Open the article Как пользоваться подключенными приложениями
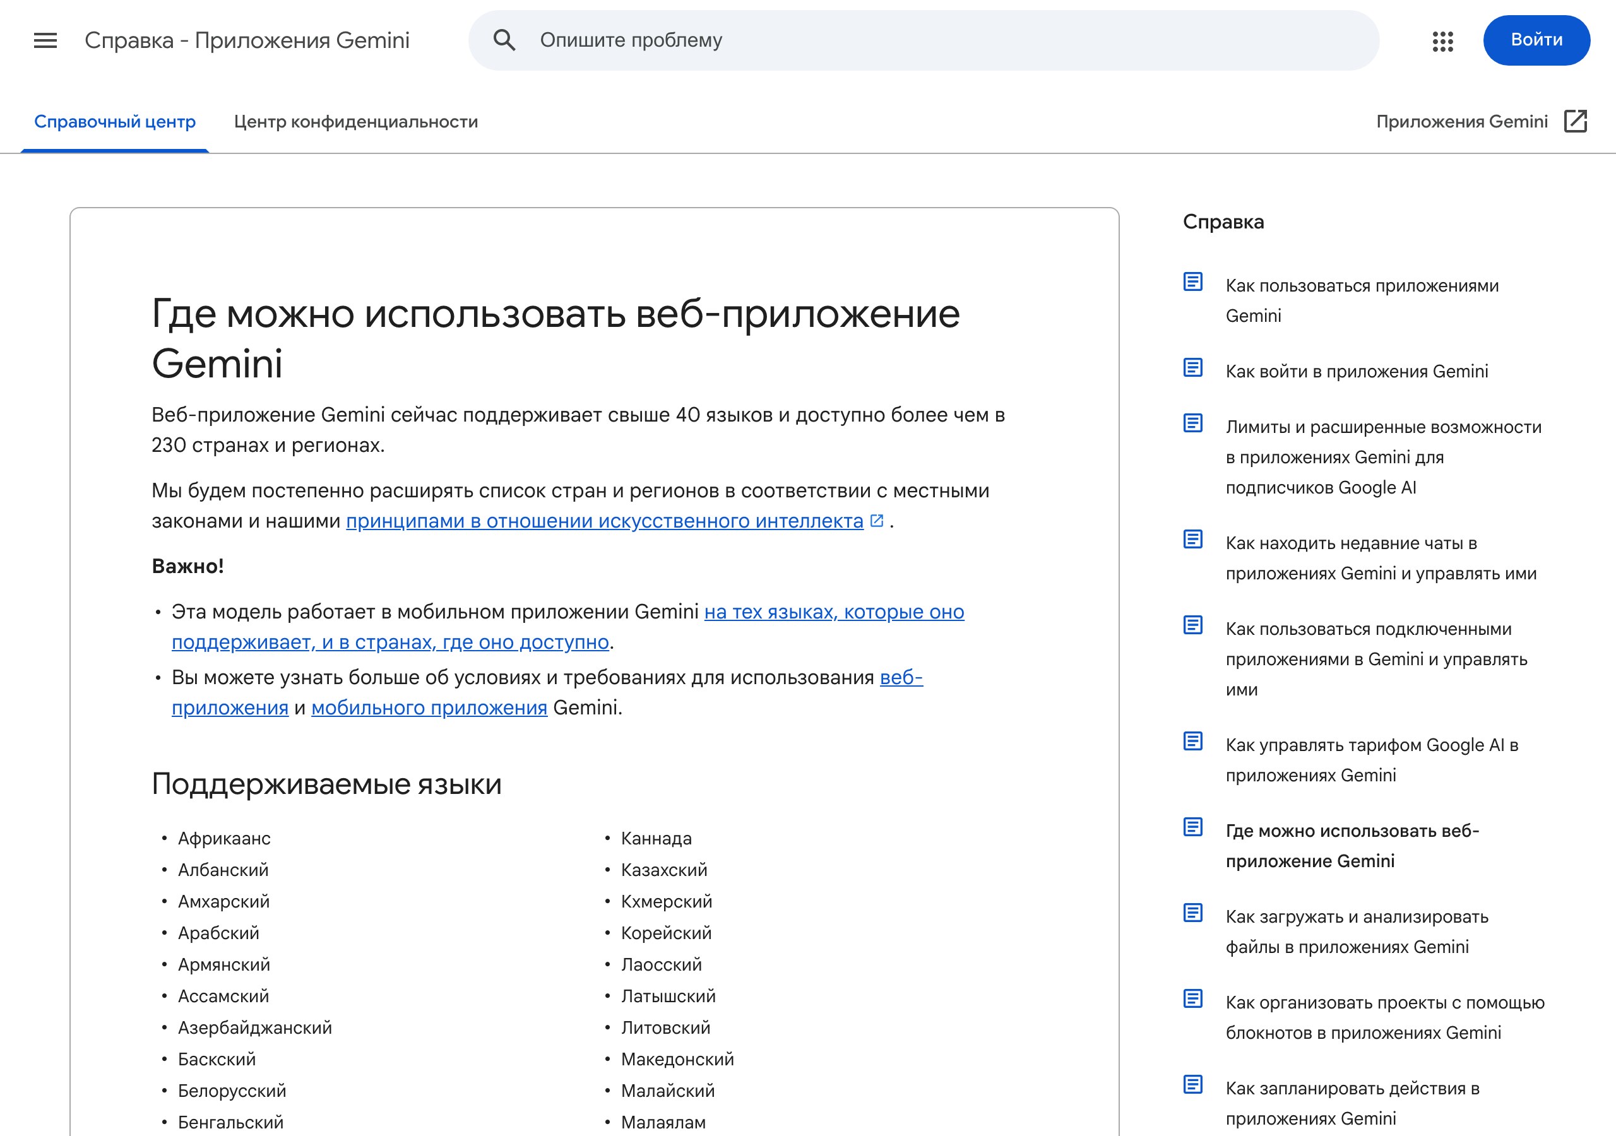This screenshot has height=1136, width=1616. pyautogui.click(x=1376, y=660)
